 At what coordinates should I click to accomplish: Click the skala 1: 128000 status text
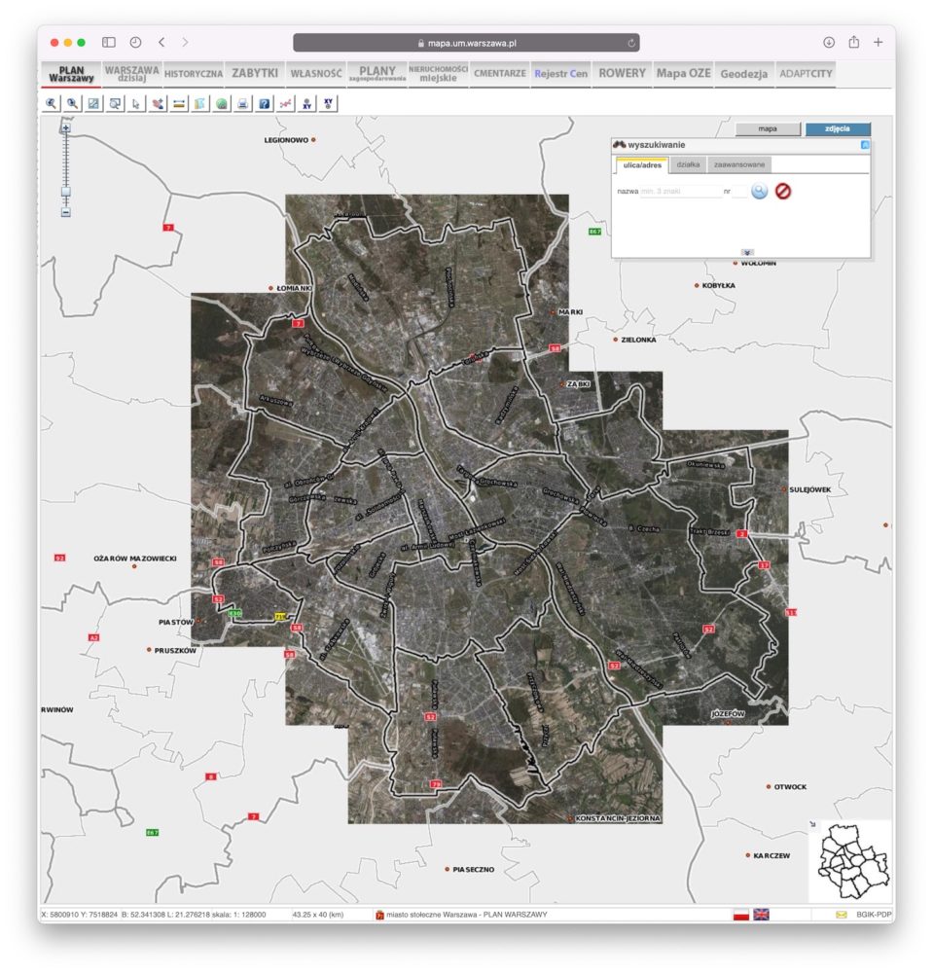[238, 915]
